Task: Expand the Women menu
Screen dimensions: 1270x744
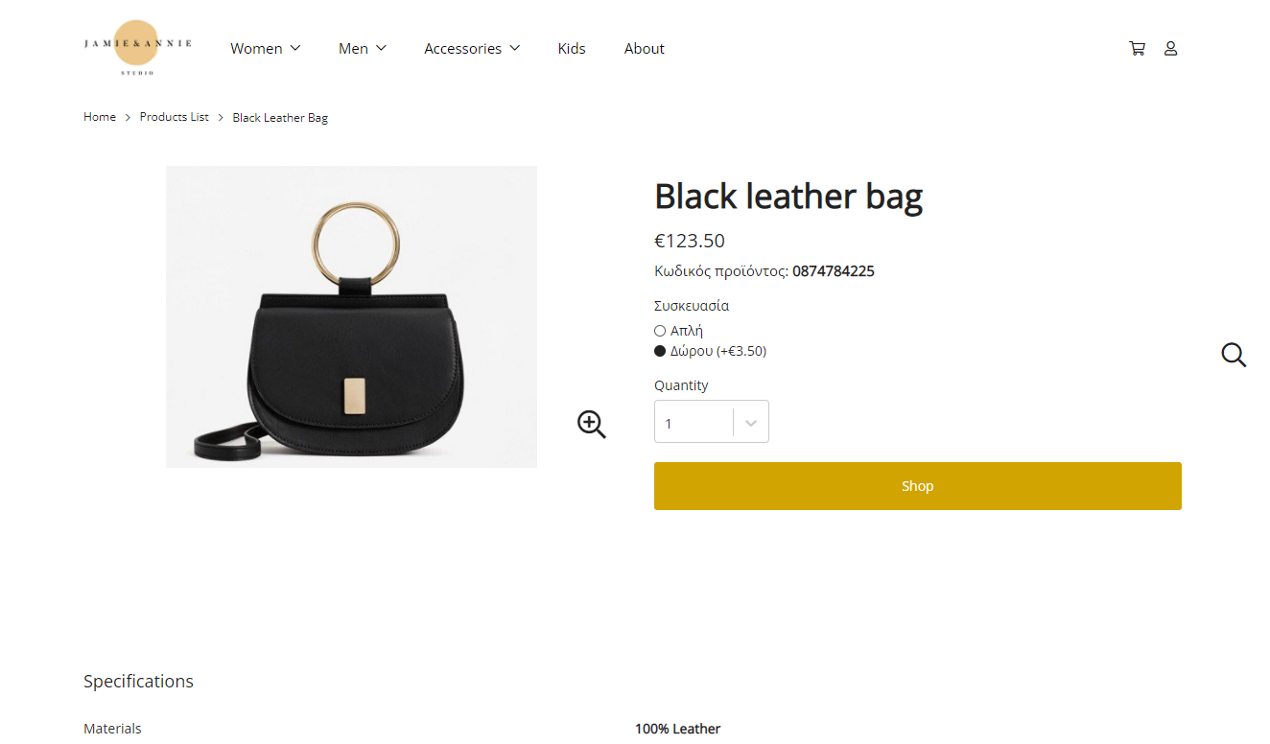Action: click(x=266, y=48)
